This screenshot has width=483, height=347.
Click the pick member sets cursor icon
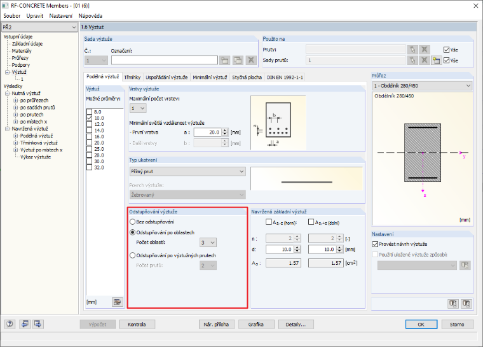pyautogui.click(x=412, y=60)
